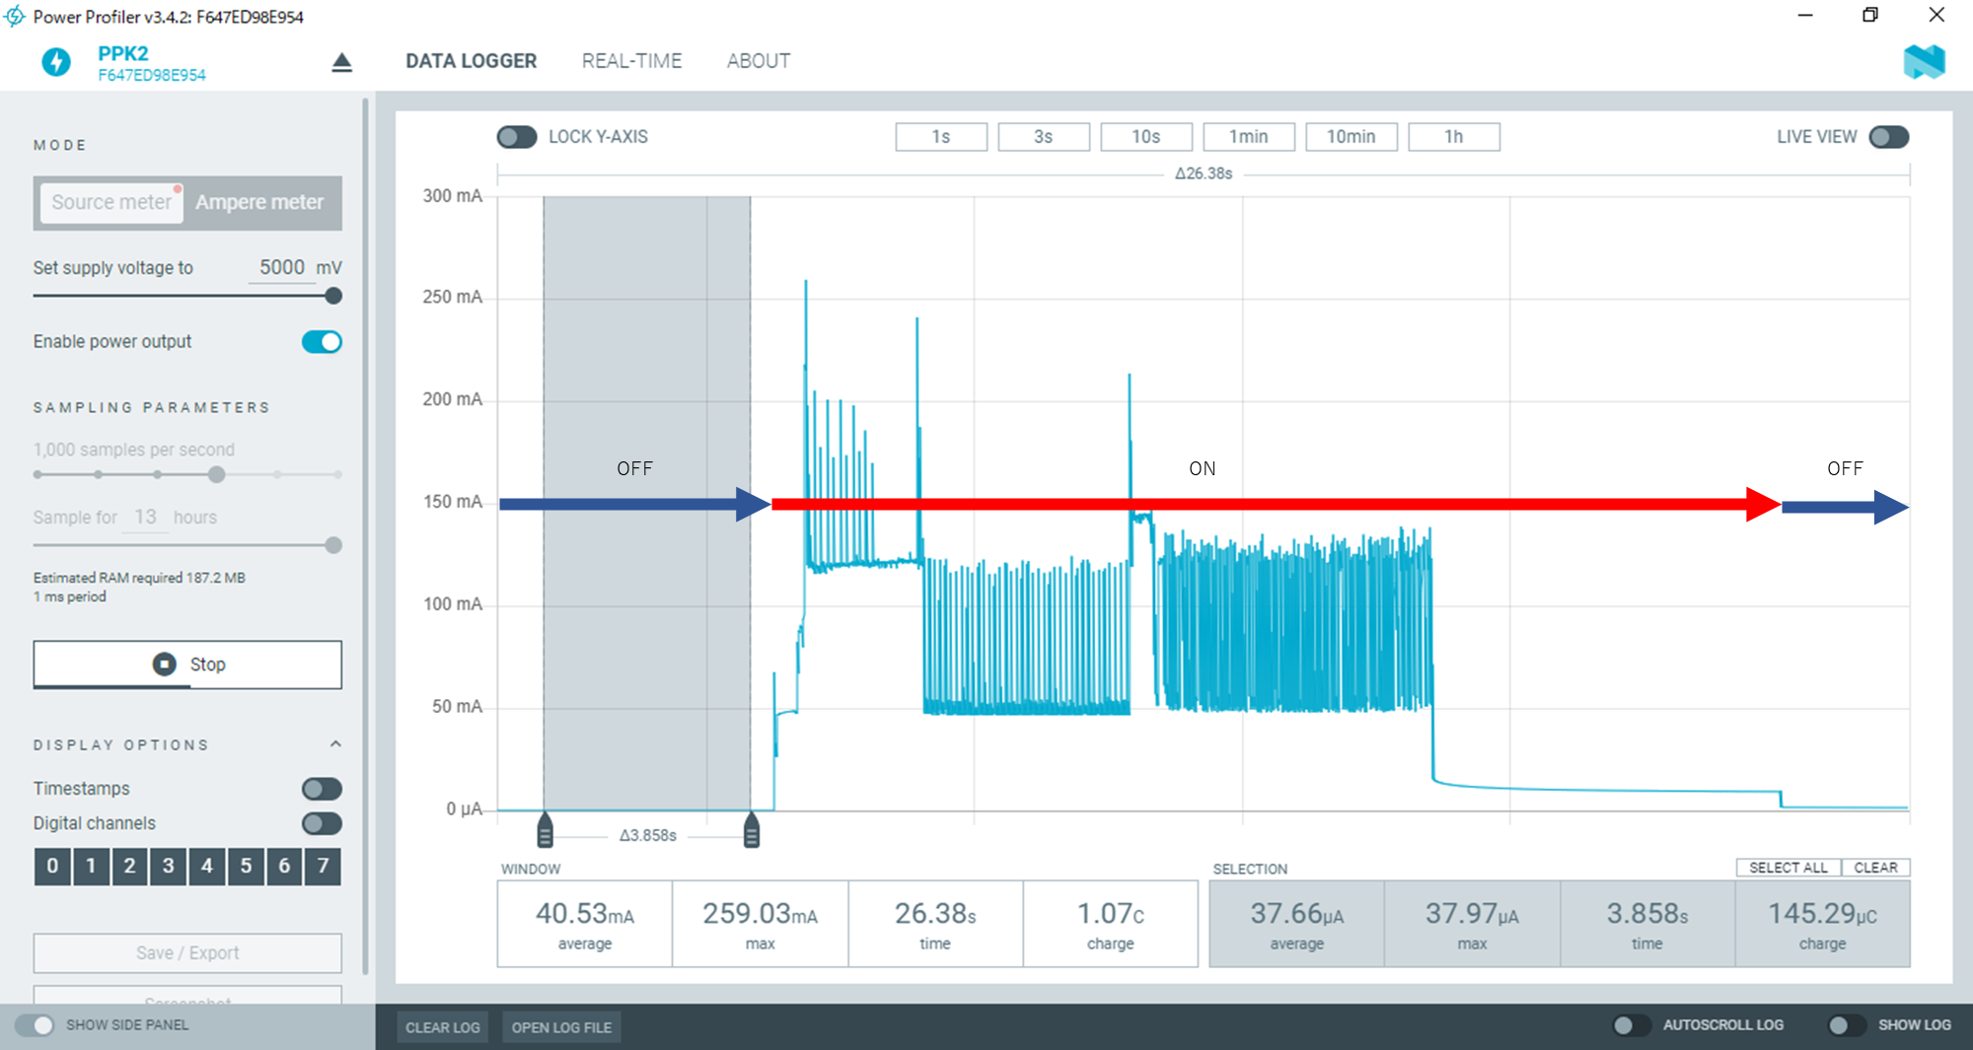The height and width of the screenshot is (1050, 1973).
Task: Click the PPK2 lightning bolt device icon
Action: tap(56, 62)
